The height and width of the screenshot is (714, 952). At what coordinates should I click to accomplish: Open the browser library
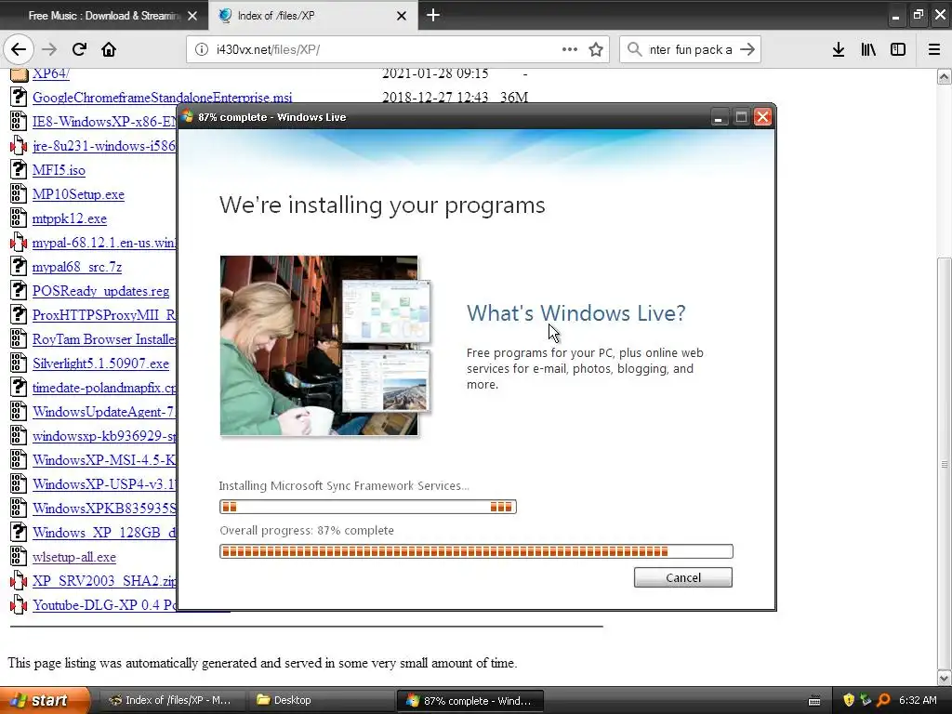pos(868,49)
